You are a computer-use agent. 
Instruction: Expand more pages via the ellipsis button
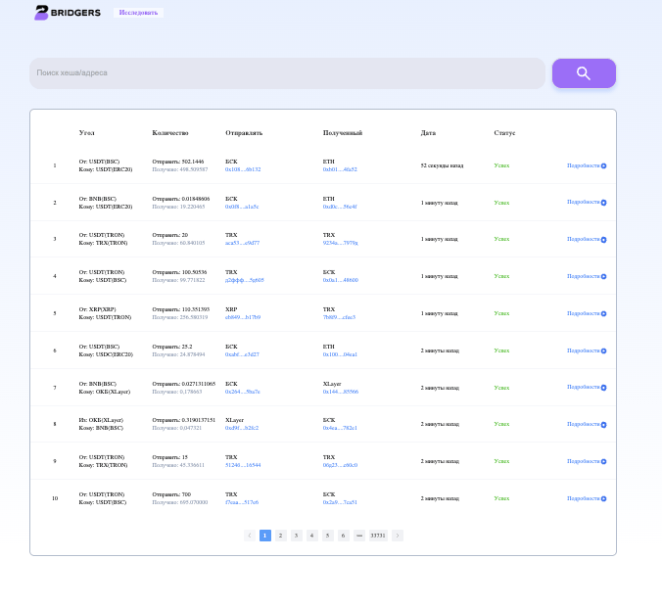(359, 536)
